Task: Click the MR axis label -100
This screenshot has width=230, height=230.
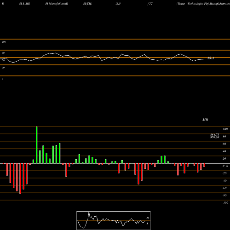Action: (x=225, y=203)
